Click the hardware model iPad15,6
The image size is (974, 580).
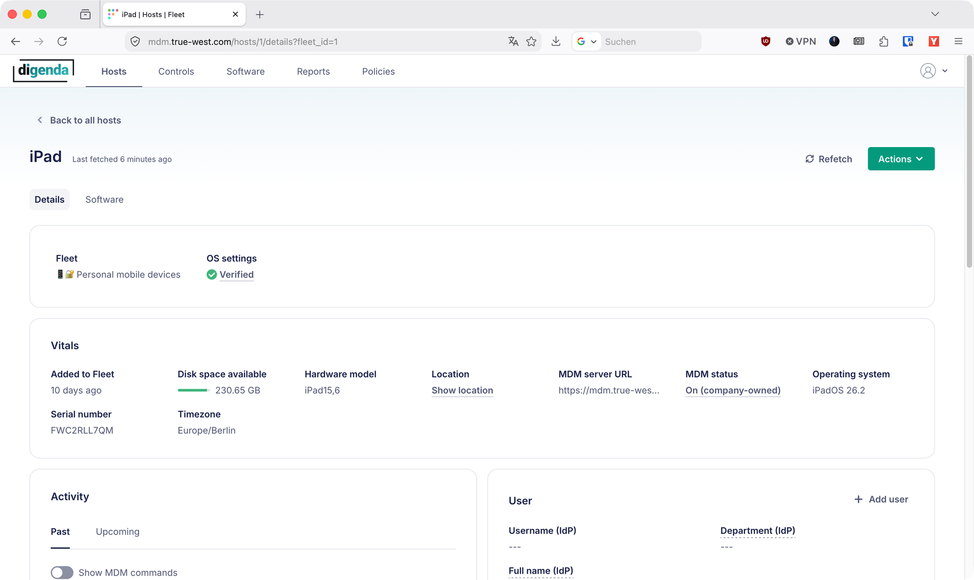(322, 391)
